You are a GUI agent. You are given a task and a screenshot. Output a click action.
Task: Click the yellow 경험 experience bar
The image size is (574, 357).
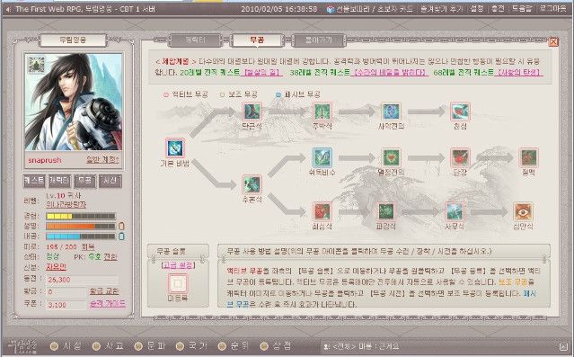(x=81, y=216)
